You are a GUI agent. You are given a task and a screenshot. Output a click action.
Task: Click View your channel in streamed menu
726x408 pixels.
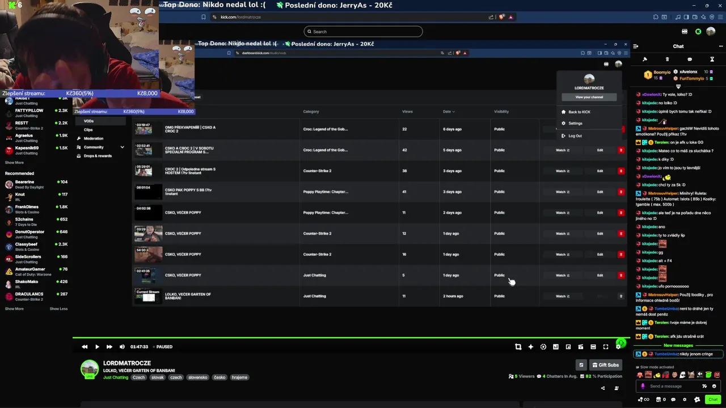[589, 97]
